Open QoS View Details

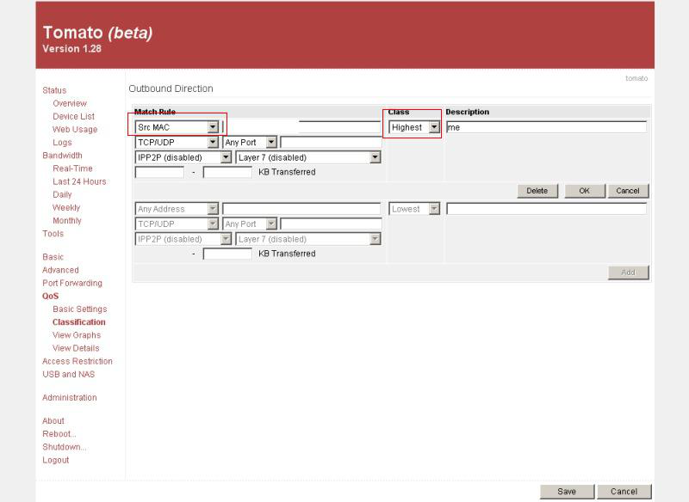coord(76,348)
